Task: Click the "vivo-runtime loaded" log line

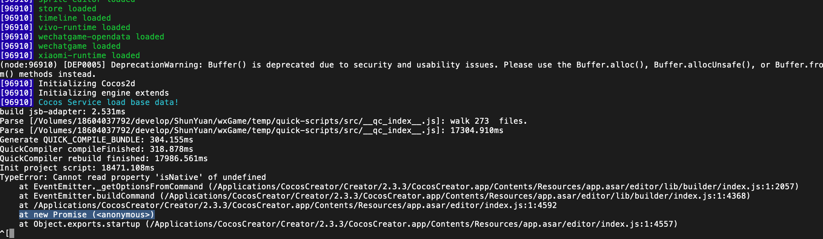Action: [x=84, y=27]
